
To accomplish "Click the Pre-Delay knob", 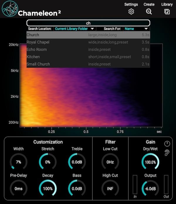I will pyautogui.click(x=18, y=188).
